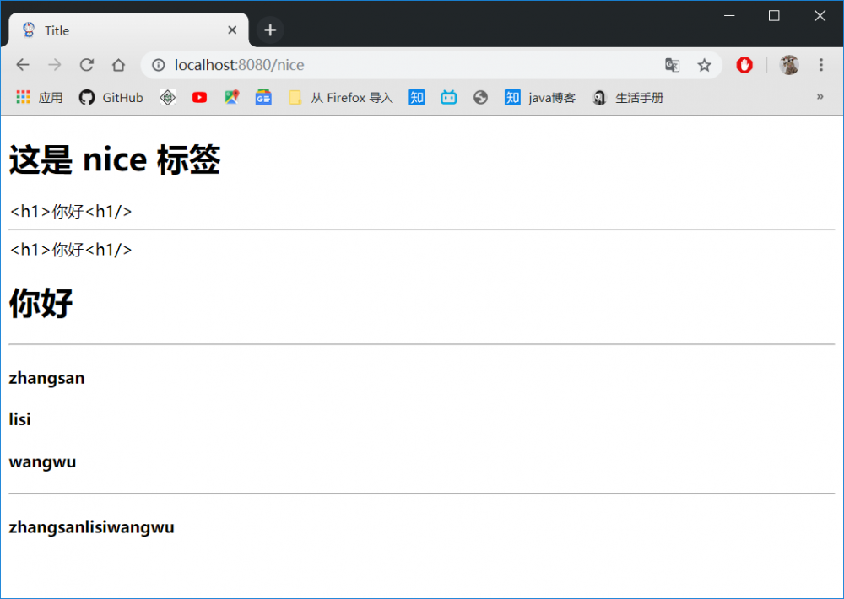Reload the current page
The image size is (844, 599).
[87, 65]
